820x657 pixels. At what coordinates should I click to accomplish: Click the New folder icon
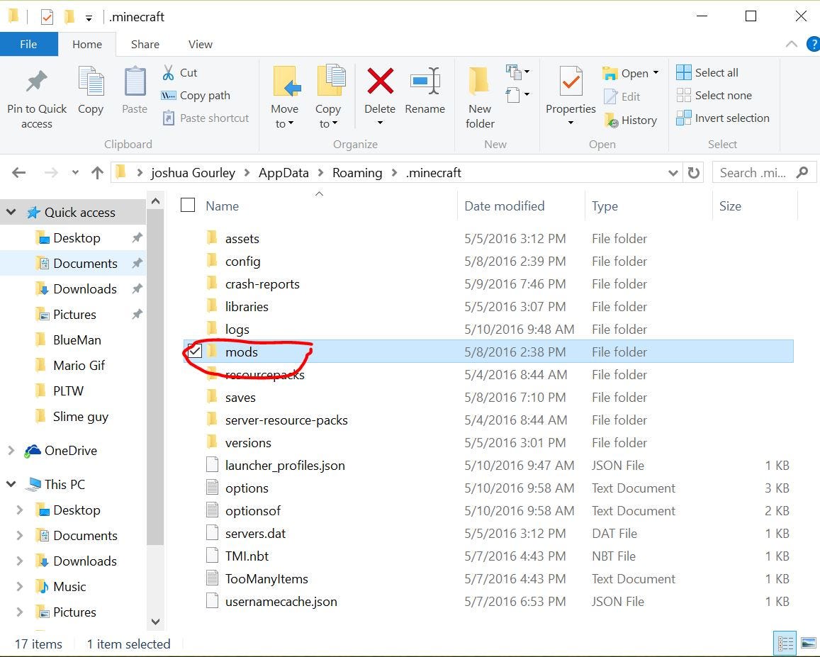(479, 81)
